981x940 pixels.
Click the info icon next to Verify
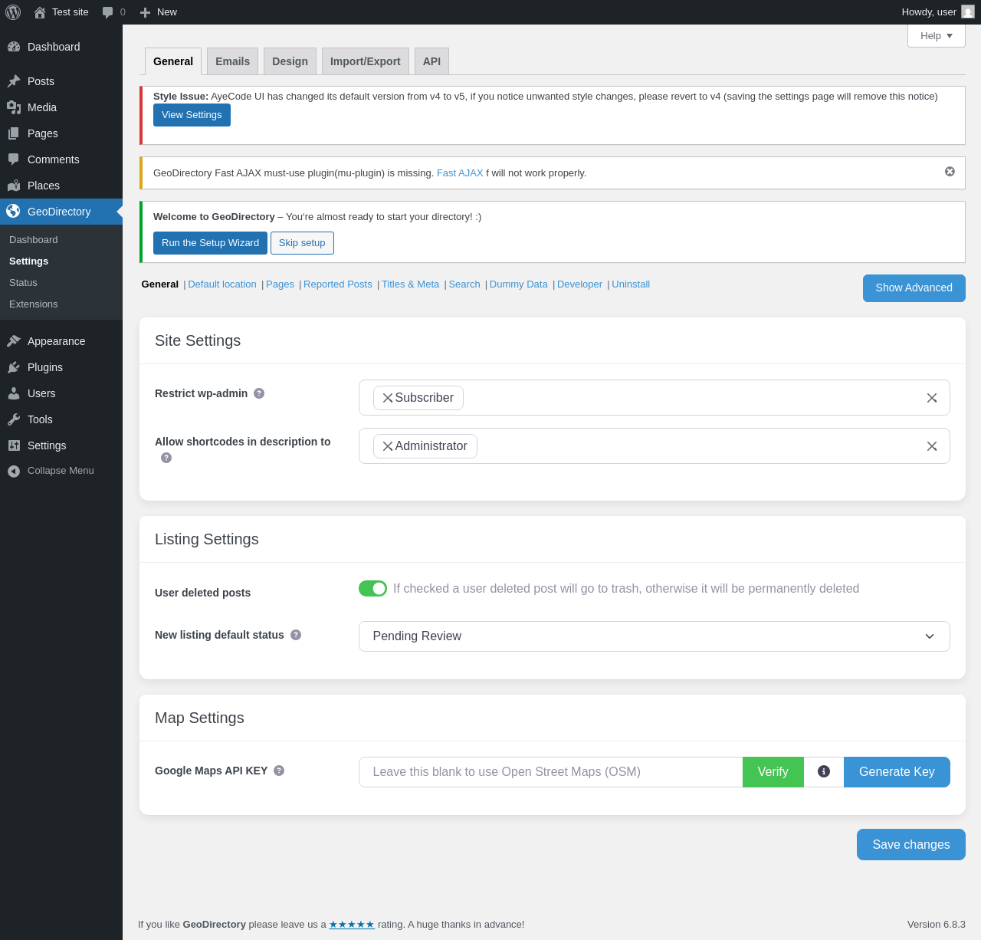[x=824, y=771]
